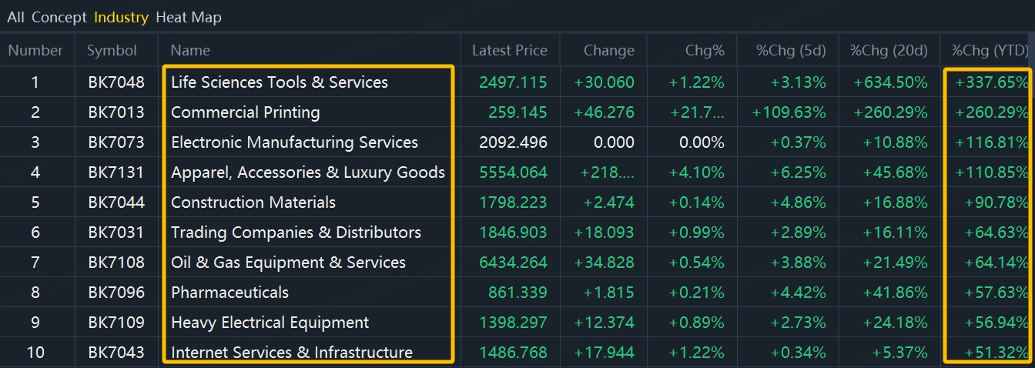Sort by Latest Price column header

(x=509, y=51)
